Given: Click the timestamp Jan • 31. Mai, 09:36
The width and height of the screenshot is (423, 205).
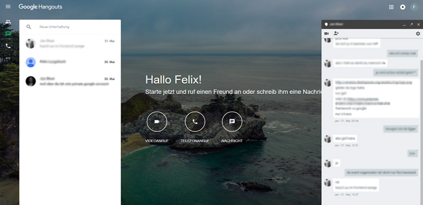Looking at the screenshot, I should pyautogui.click(x=346, y=121).
